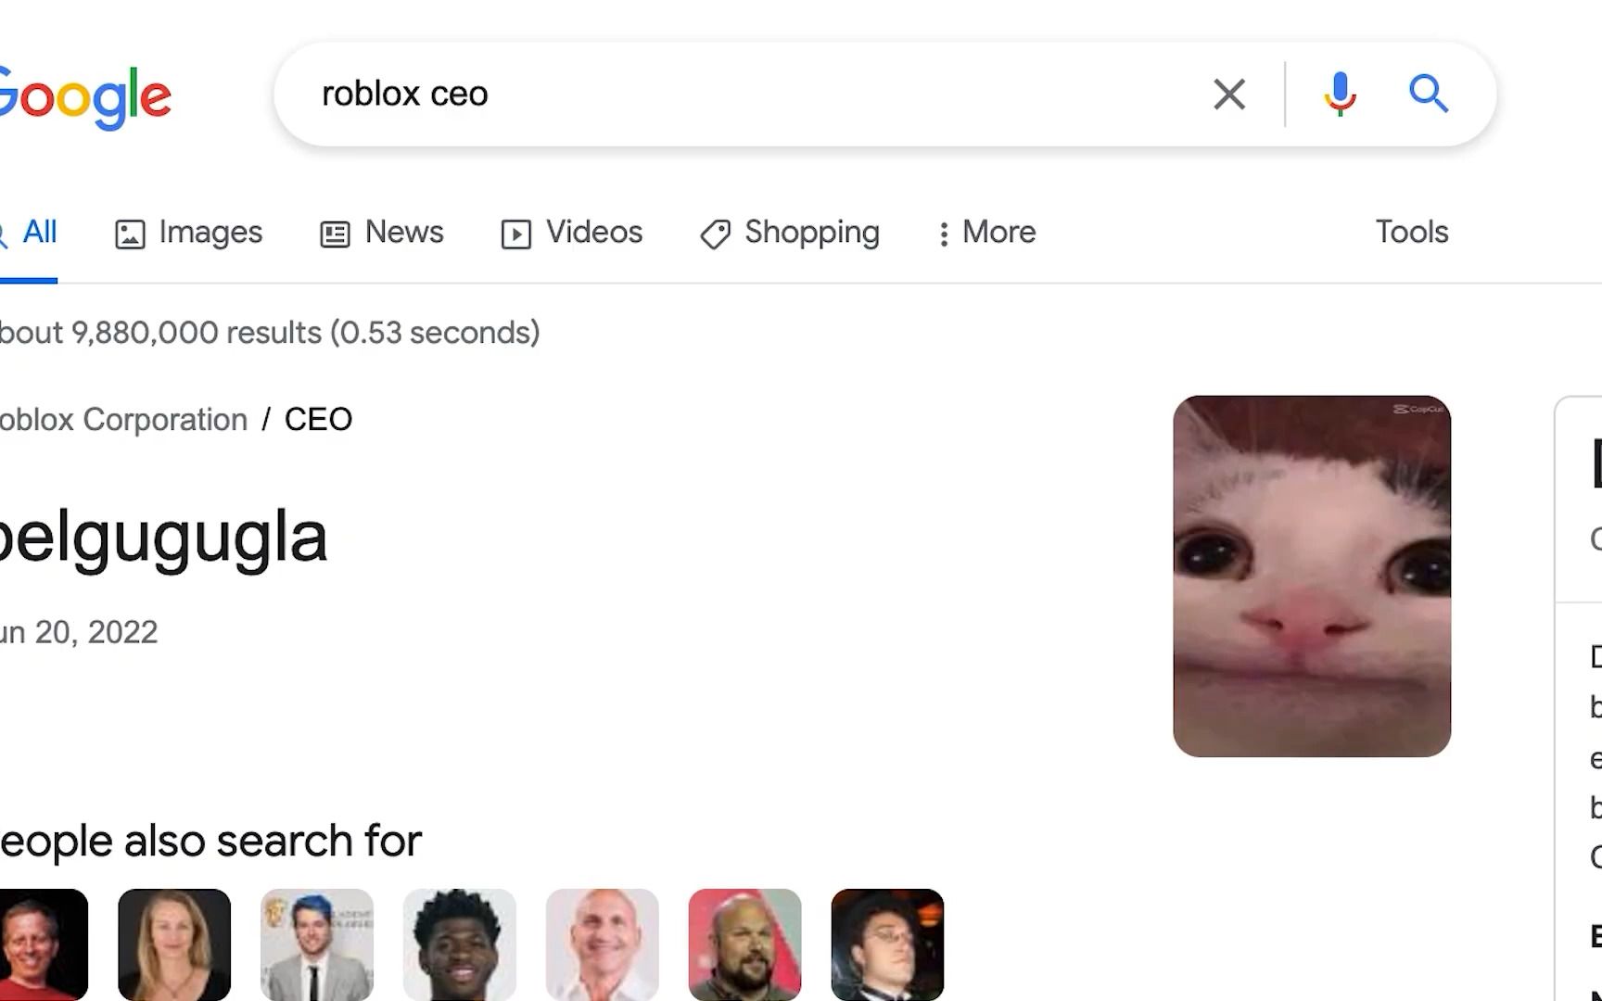Expand the More options menu
This screenshot has height=1001, width=1602.
986,232
